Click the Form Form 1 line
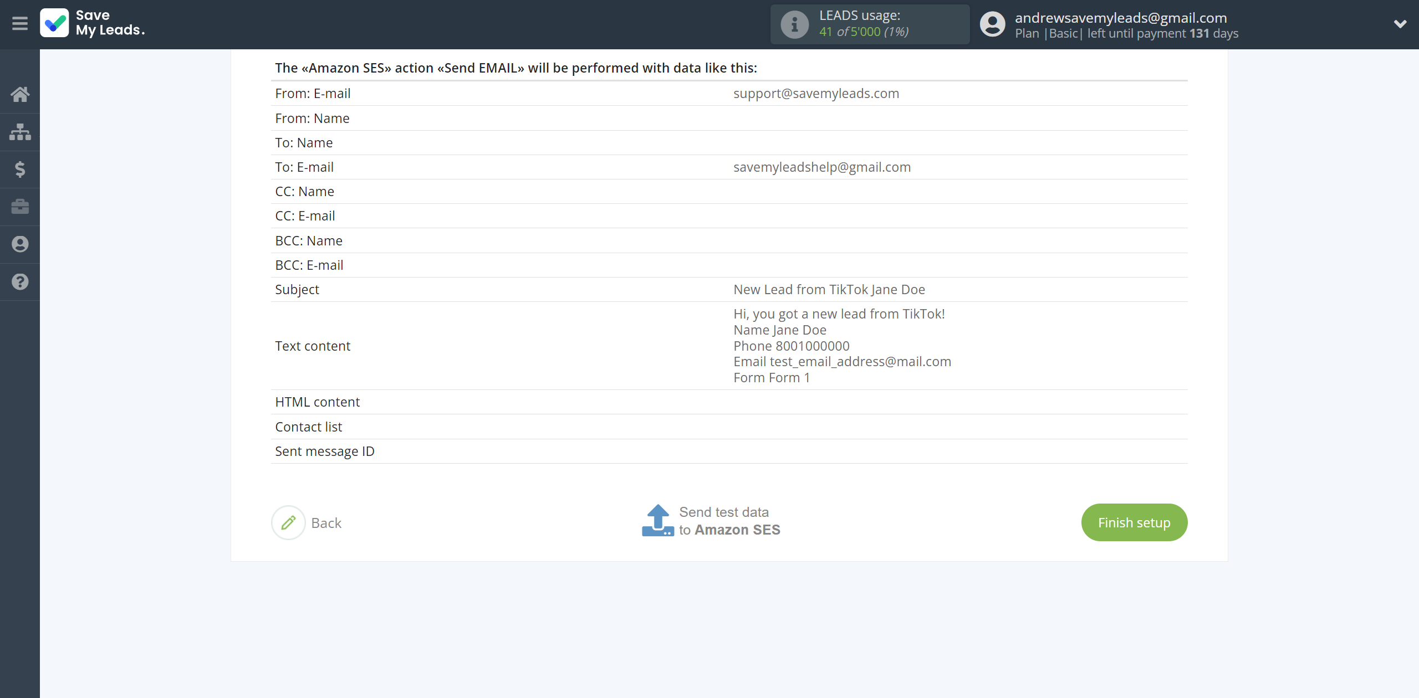 772,378
